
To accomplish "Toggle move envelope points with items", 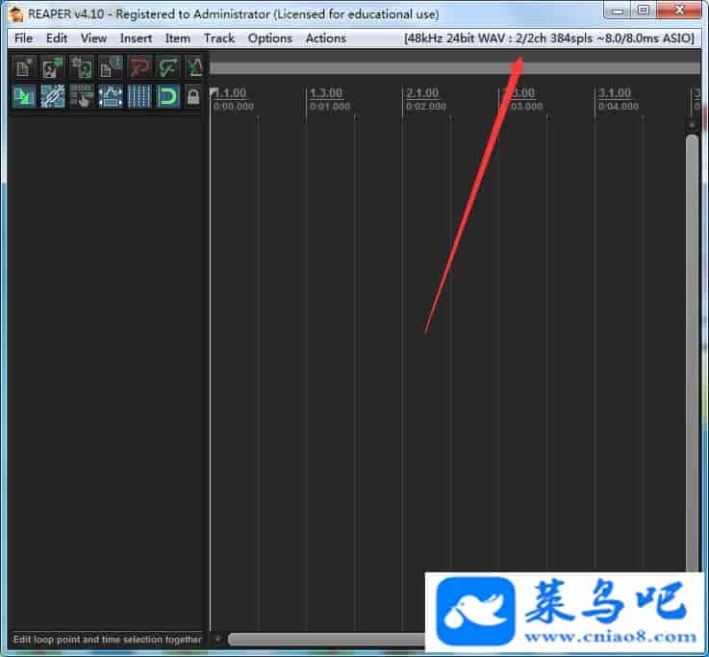I will click(x=111, y=96).
